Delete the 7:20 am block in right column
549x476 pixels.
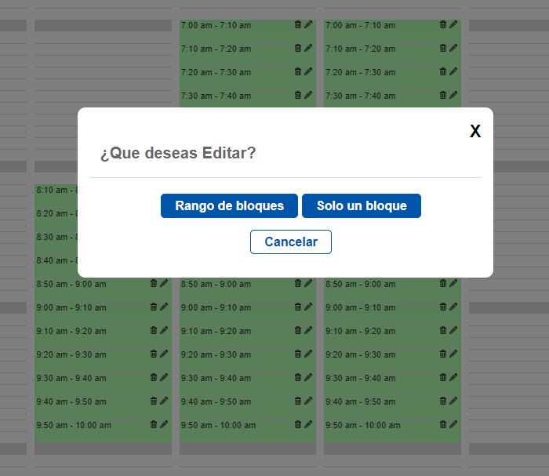point(443,71)
